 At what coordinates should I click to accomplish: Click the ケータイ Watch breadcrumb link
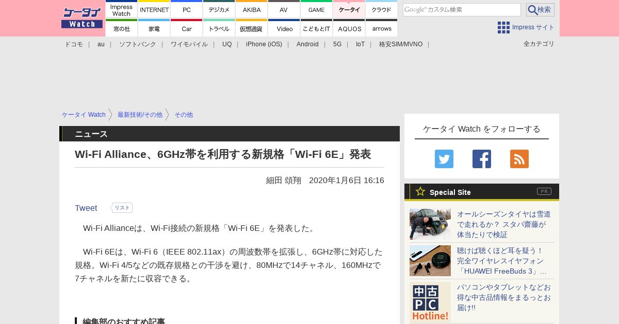(x=84, y=115)
